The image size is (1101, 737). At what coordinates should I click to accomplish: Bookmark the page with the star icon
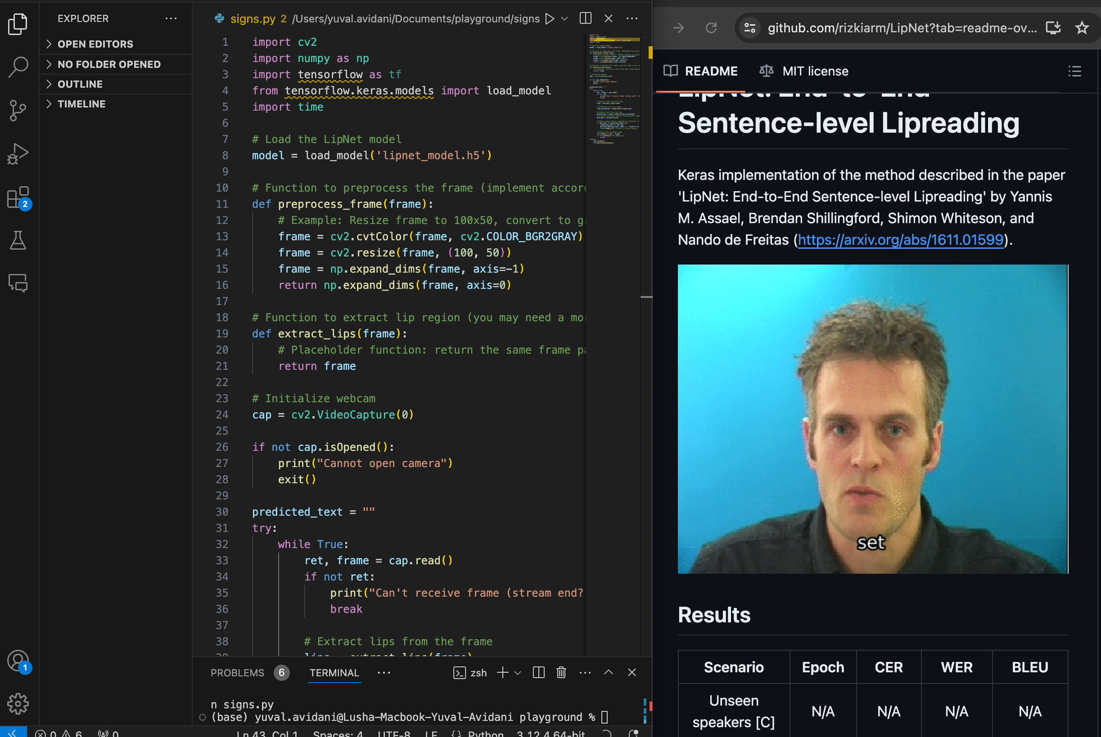pyautogui.click(x=1082, y=28)
